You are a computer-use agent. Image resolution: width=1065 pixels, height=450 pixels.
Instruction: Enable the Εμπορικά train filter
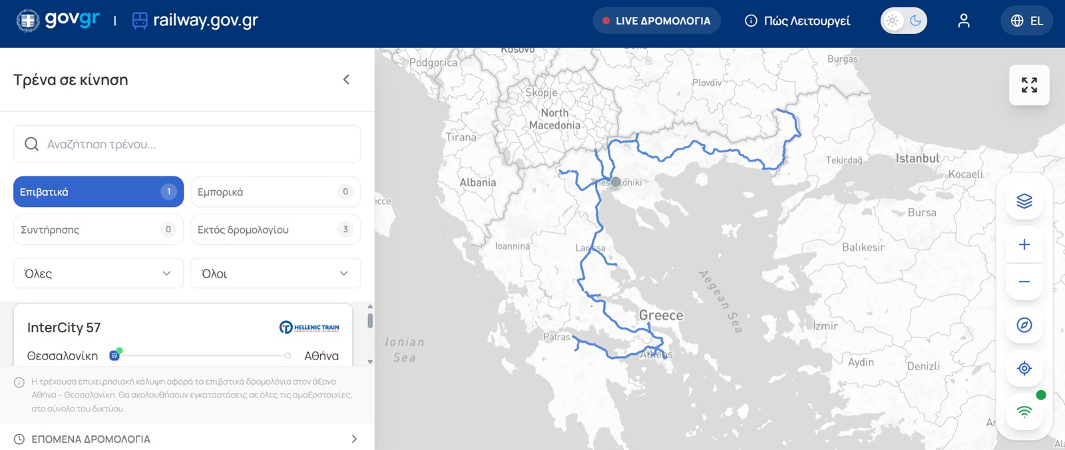pyautogui.click(x=275, y=192)
